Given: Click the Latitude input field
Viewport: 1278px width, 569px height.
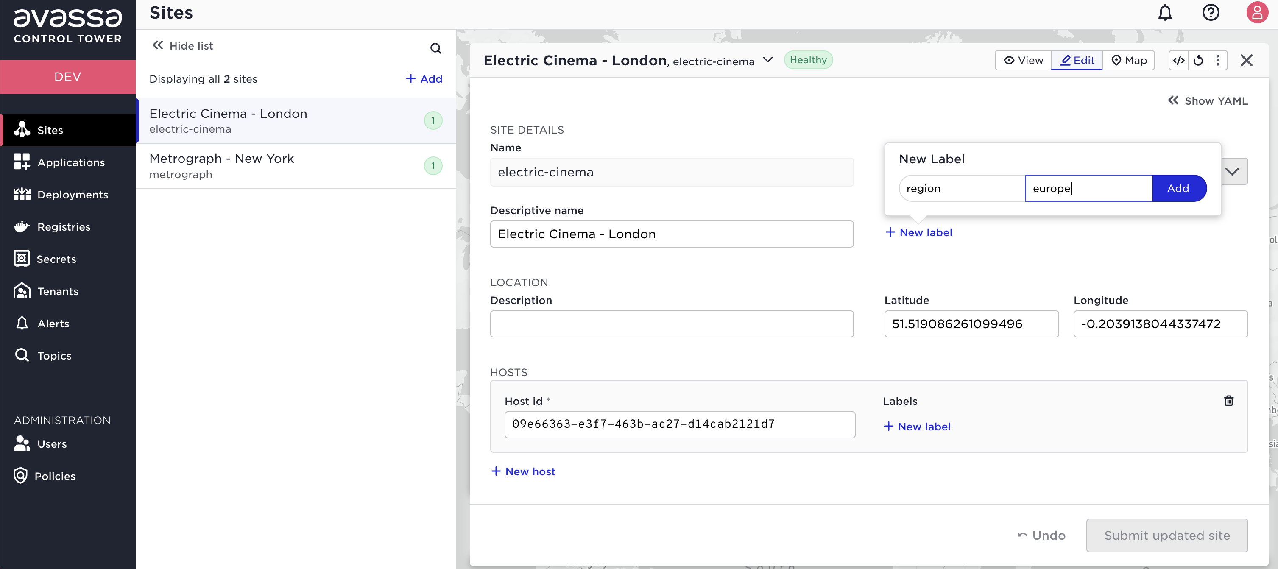Looking at the screenshot, I should tap(971, 324).
